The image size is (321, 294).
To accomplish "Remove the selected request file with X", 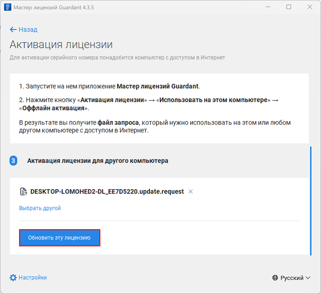I will tap(191, 192).
